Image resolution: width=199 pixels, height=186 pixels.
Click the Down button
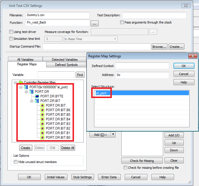[174, 150]
